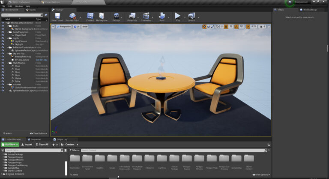Click the lock icon in Content Browser

click(269, 145)
